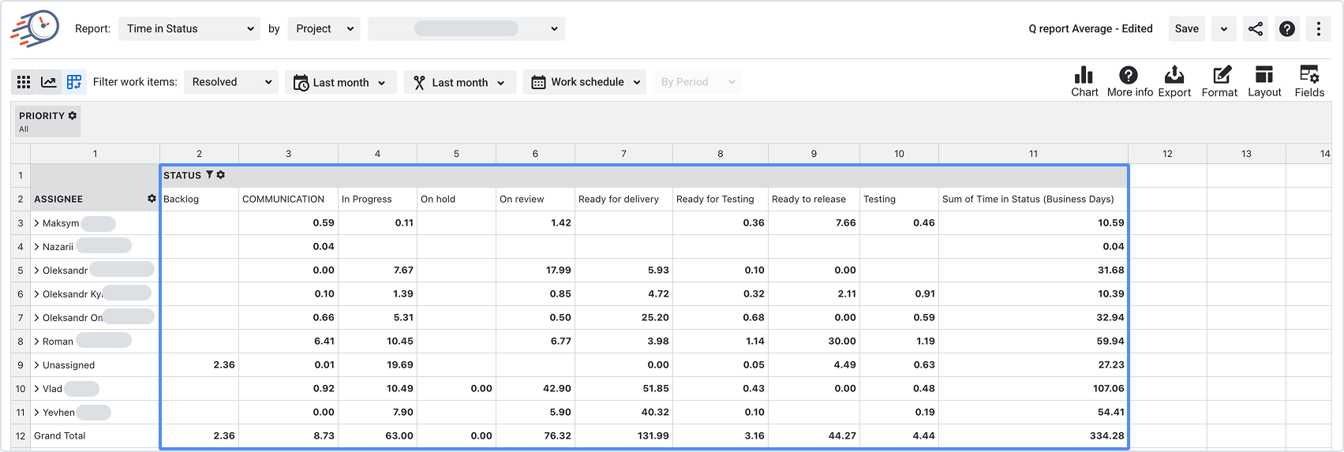Click Sum of Time in Status header
This screenshot has height=452, width=1344.
1033,199
